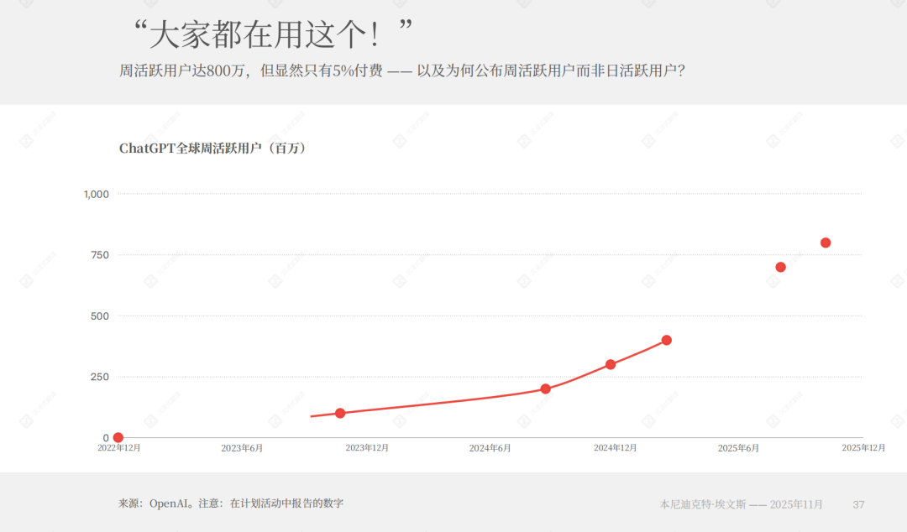This screenshot has height=532, width=907.
Task: Click the y-axis label 250
Action: click(99, 377)
